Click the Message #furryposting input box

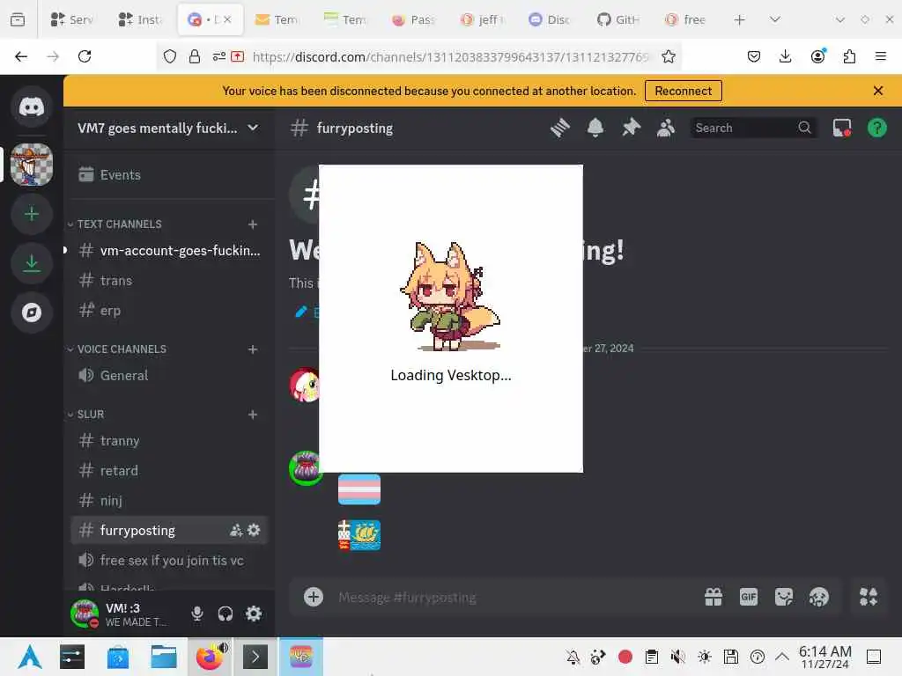click(512, 598)
